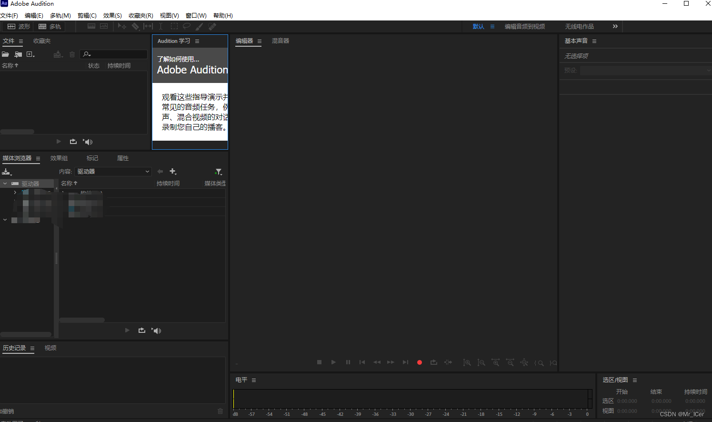Open the 文件(F) menu
This screenshot has height=422, width=712.
click(9, 16)
